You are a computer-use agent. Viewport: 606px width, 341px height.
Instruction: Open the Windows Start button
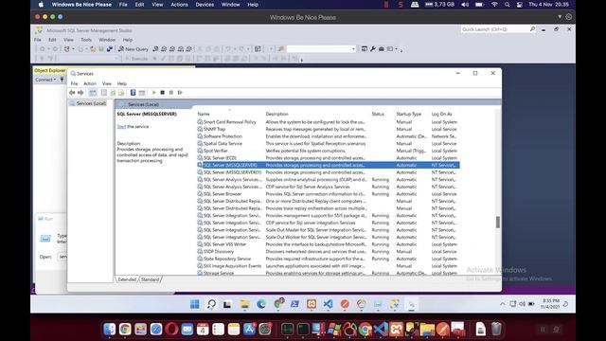[x=195, y=304]
